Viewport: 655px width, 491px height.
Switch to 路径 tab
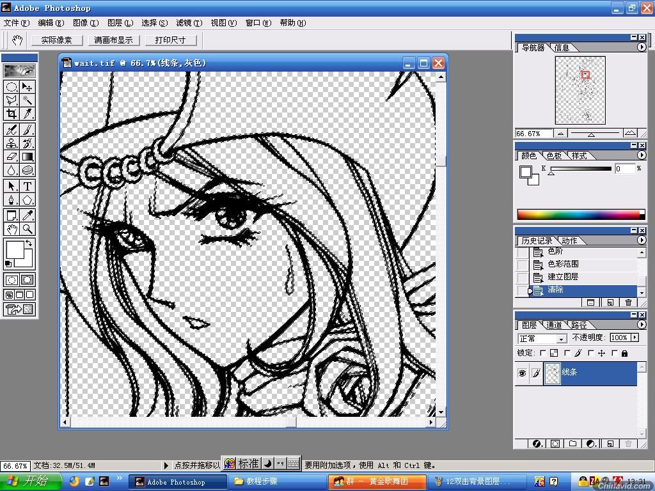[579, 325]
